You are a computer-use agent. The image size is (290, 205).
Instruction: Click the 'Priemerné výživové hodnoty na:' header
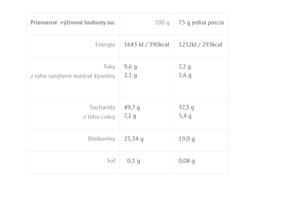pos(73,23)
